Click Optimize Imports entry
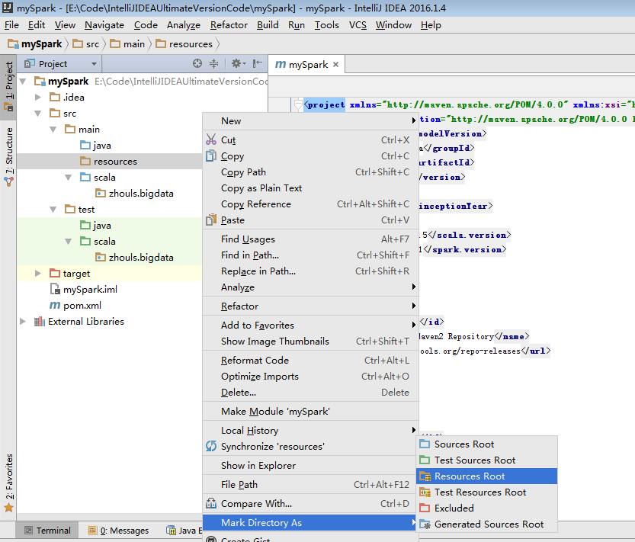Viewport: 635px width, 542px height. (x=310, y=377)
